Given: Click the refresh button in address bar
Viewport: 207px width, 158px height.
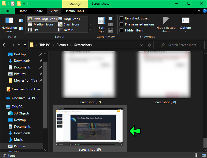Looking at the screenshot, I should [150, 45].
